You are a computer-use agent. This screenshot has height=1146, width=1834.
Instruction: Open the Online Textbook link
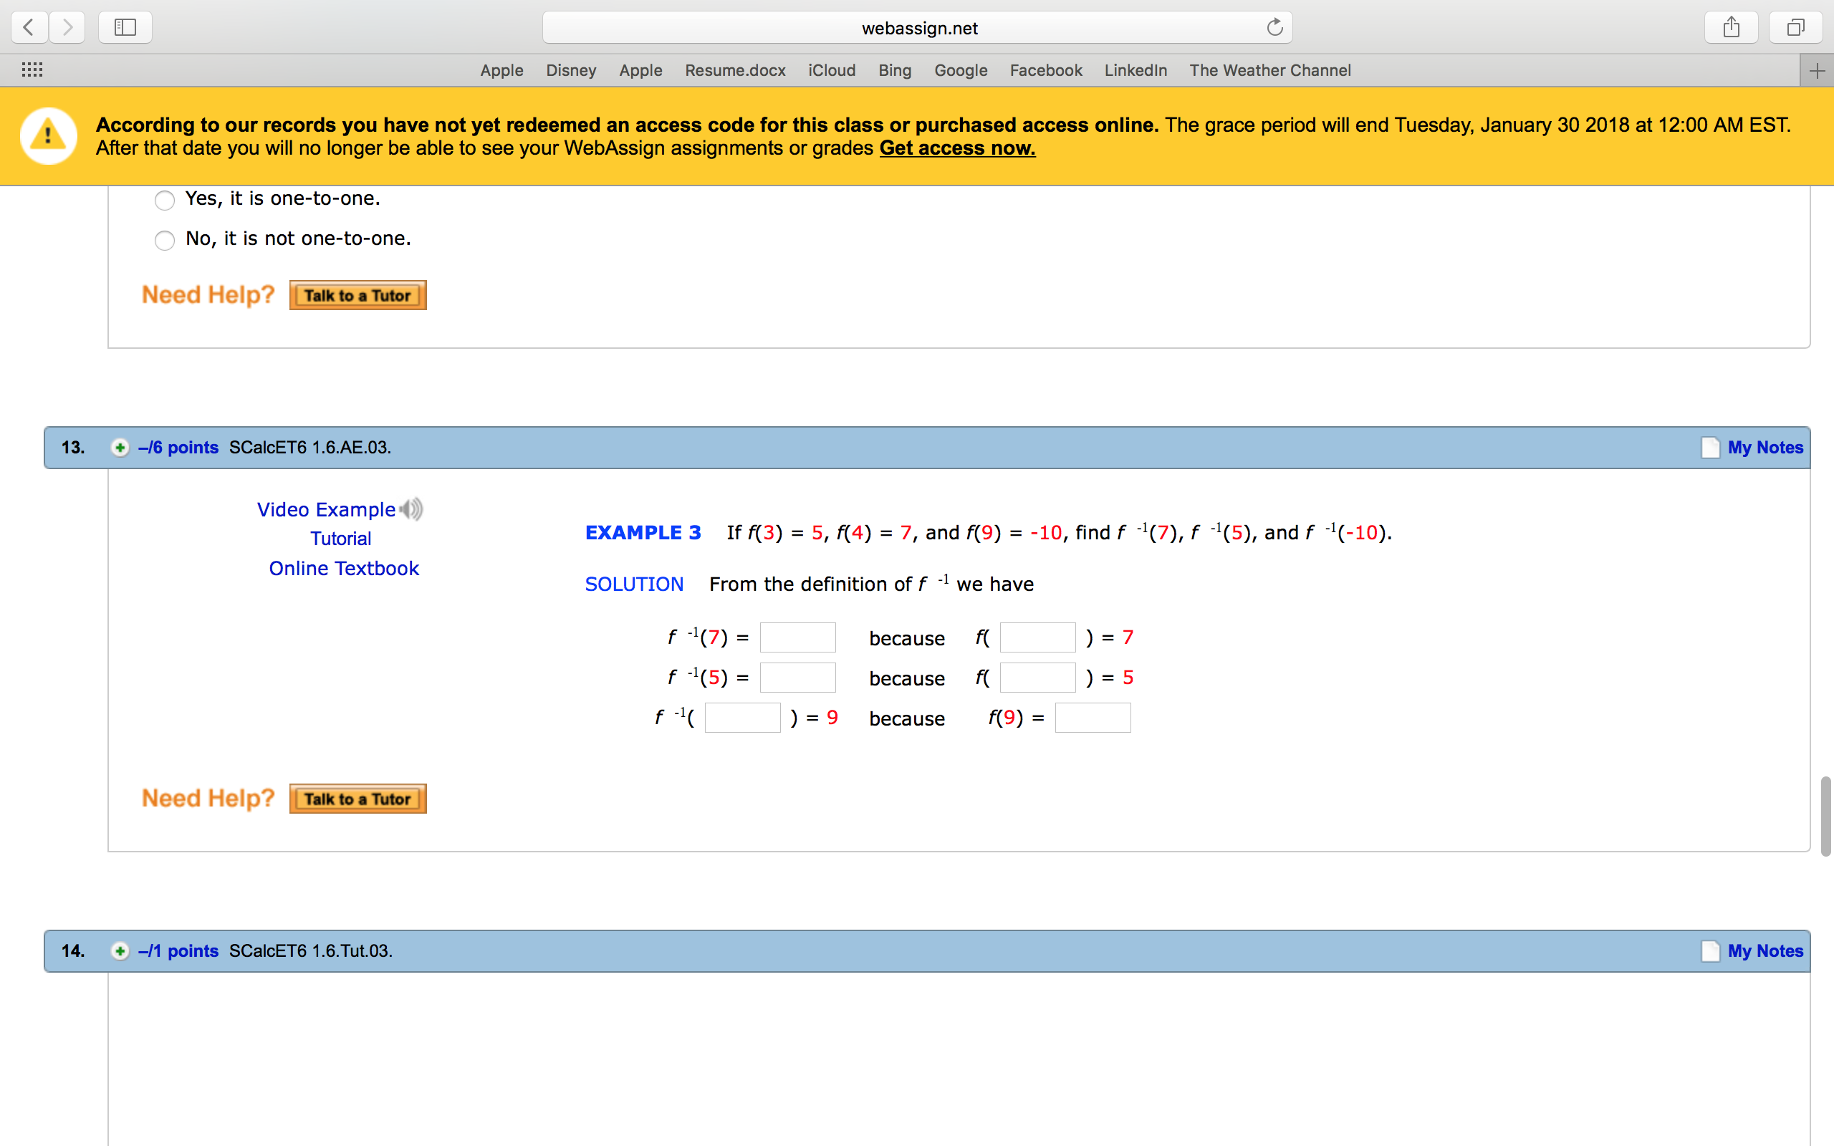[344, 569]
